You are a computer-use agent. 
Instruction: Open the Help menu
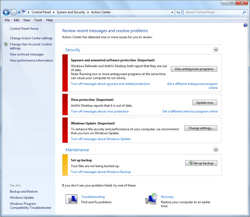[x=49, y=20]
